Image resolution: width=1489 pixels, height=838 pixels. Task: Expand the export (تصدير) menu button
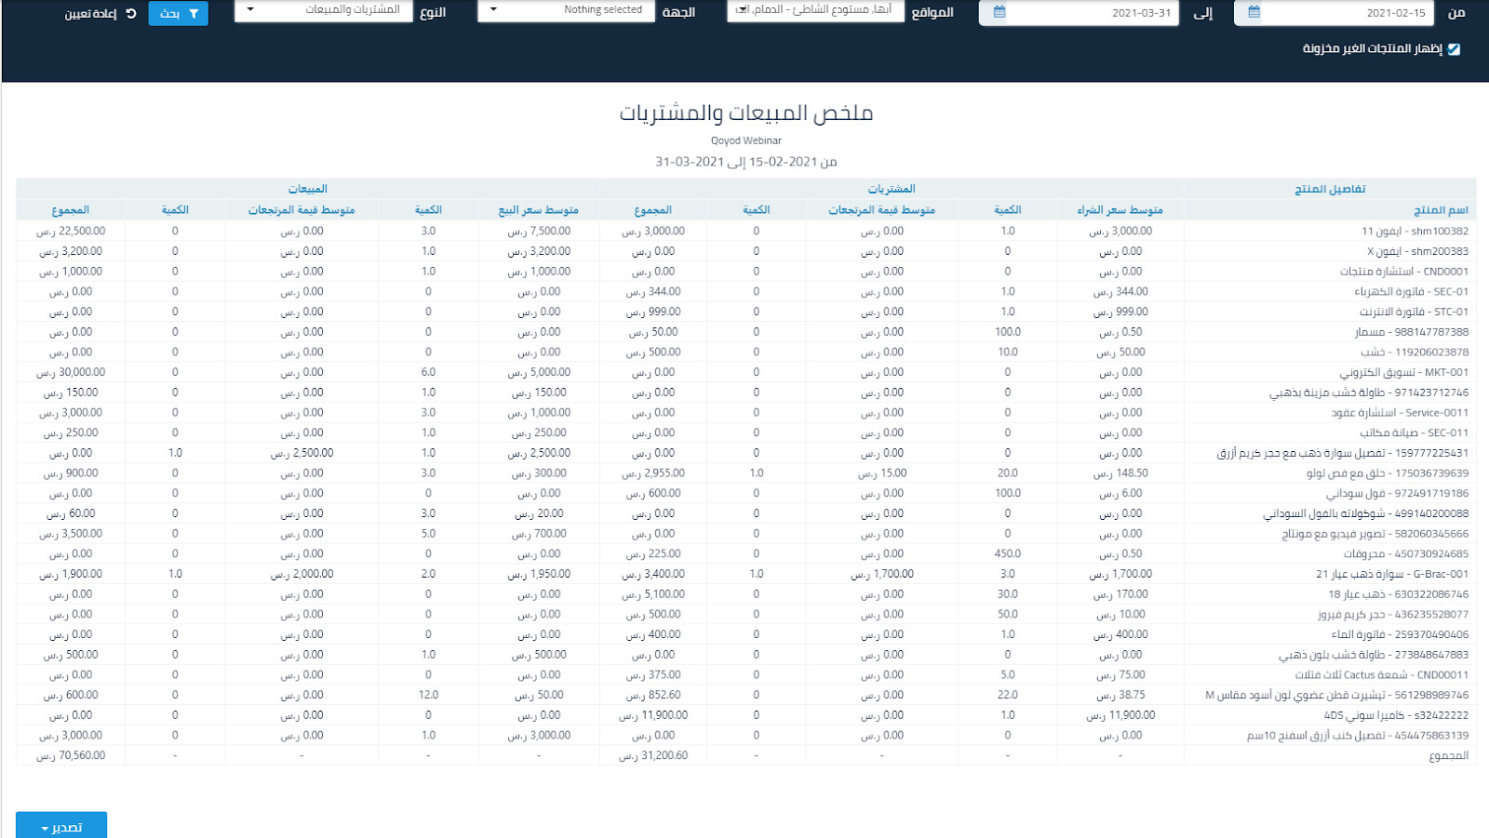click(x=61, y=826)
